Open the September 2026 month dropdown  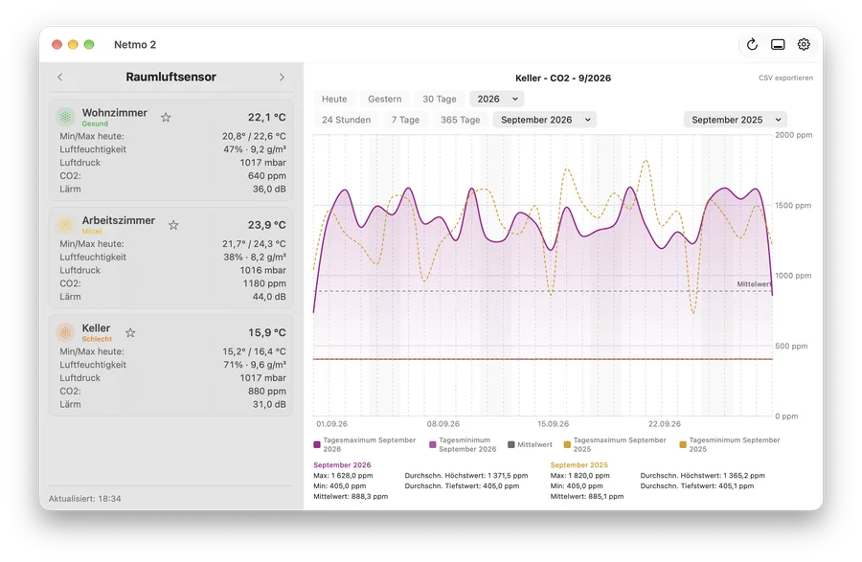pos(545,120)
